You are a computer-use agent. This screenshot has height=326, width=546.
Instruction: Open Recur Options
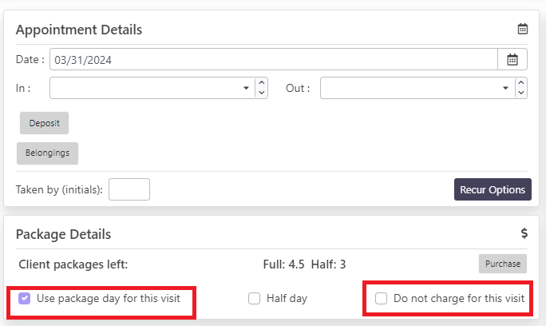pyautogui.click(x=493, y=189)
